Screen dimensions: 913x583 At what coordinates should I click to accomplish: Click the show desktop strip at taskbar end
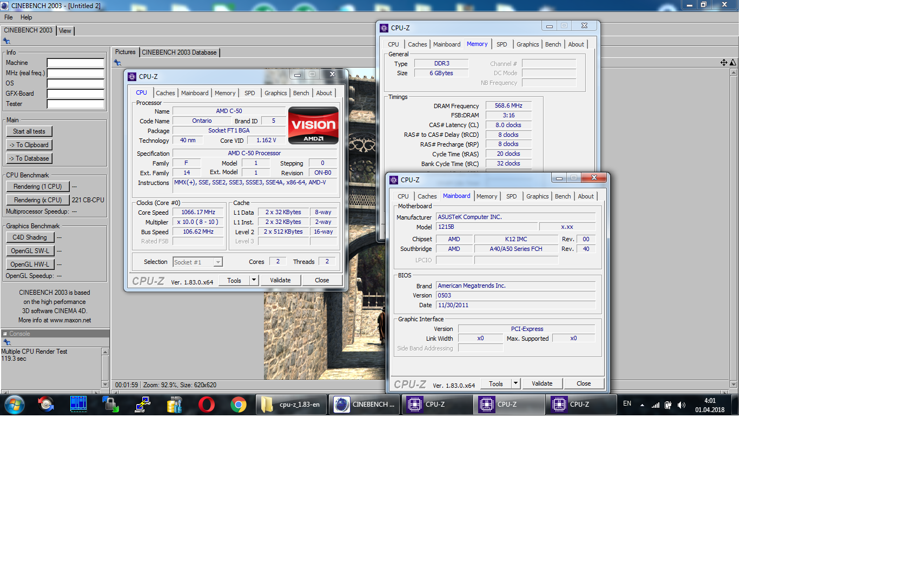735,405
